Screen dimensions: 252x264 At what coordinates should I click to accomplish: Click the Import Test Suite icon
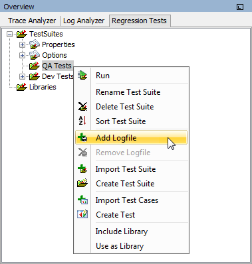pyautogui.click(x=82, y=169)
